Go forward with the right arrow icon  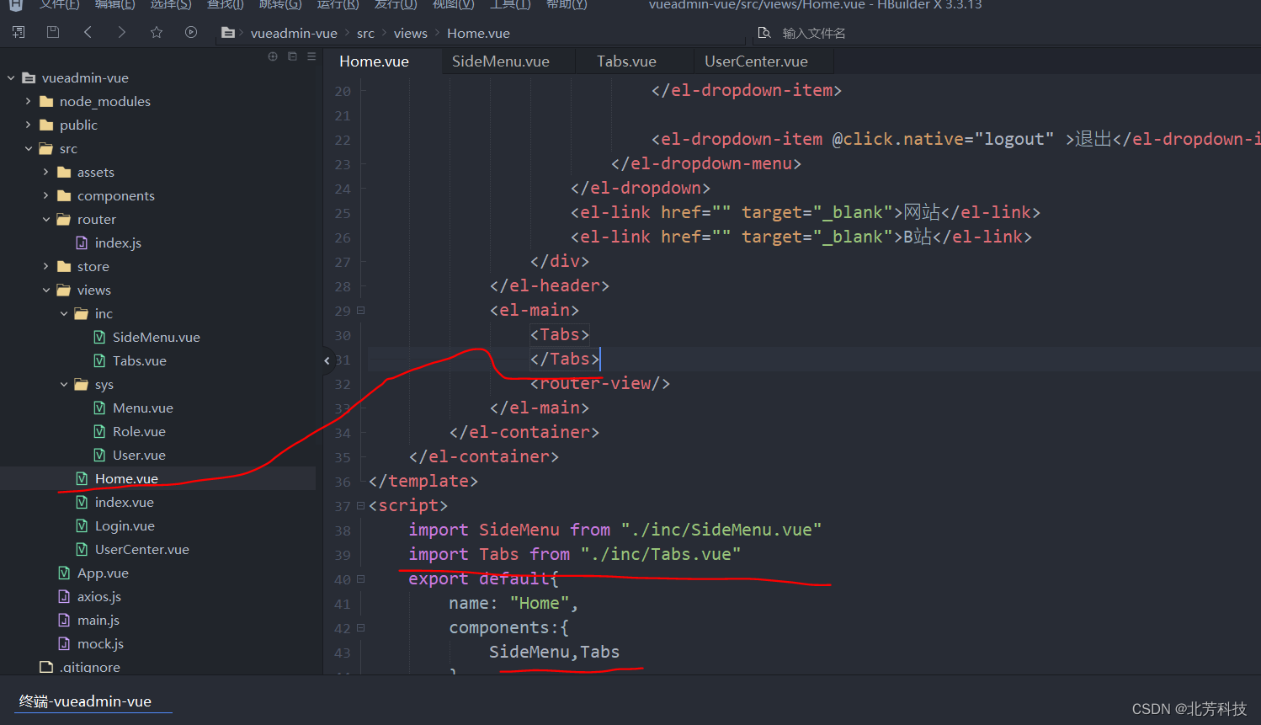122,32
